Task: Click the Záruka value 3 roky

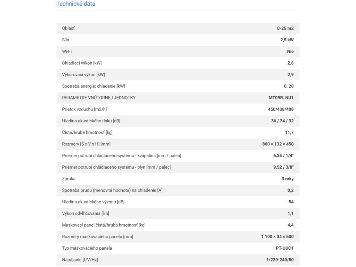Action: click(x=288, y=179)
